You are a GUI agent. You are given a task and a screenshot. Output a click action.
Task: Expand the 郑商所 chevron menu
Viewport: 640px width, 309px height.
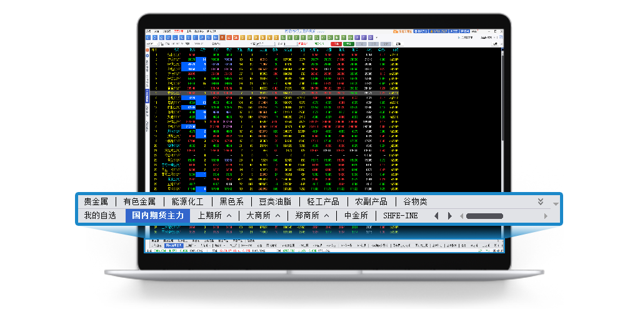[x=326, y=216]
